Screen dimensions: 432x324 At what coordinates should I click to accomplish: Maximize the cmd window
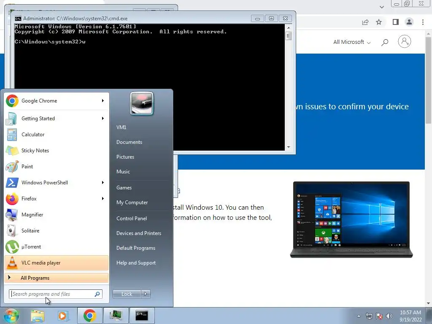point(271,19)
